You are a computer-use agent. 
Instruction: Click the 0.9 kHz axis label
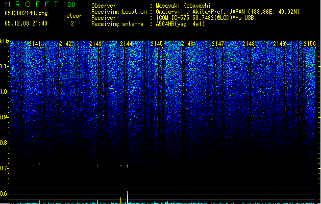[4, 117]
